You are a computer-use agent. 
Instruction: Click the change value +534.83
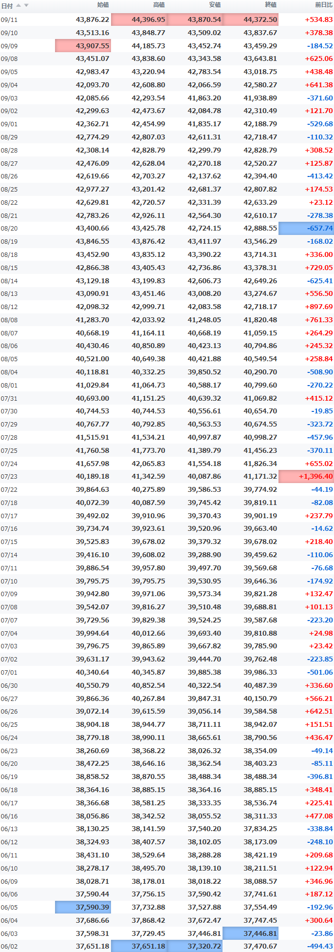click(x=319, y=20)
